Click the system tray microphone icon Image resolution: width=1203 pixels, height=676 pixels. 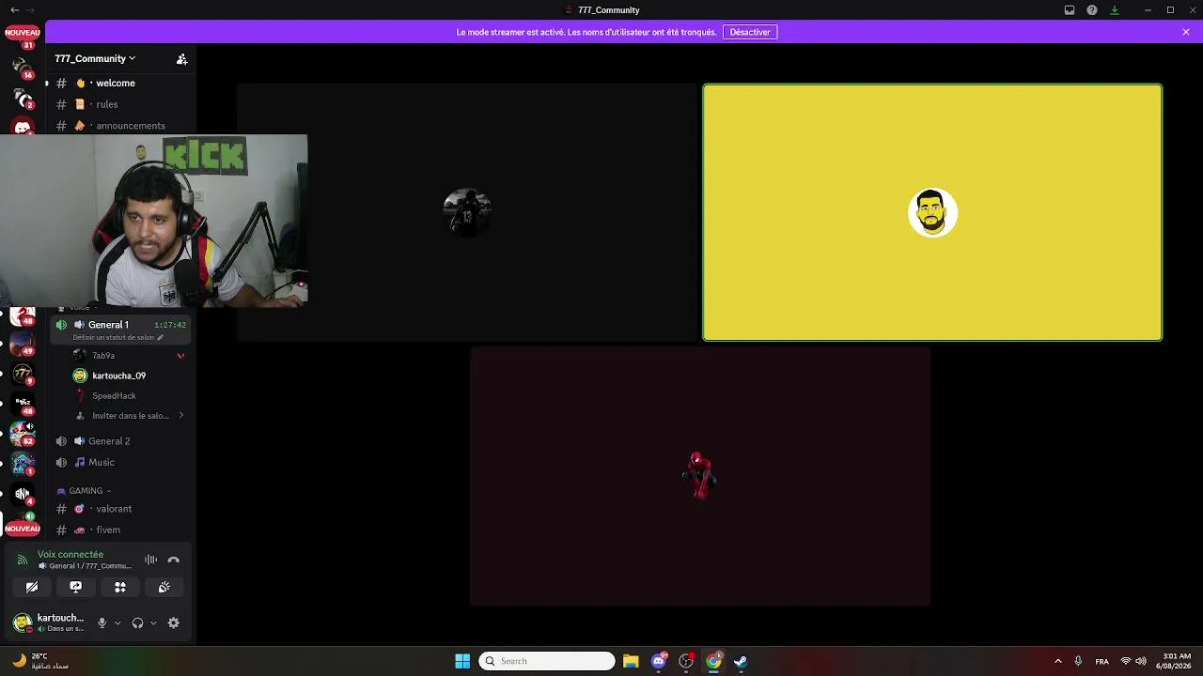coord(1078,661)
